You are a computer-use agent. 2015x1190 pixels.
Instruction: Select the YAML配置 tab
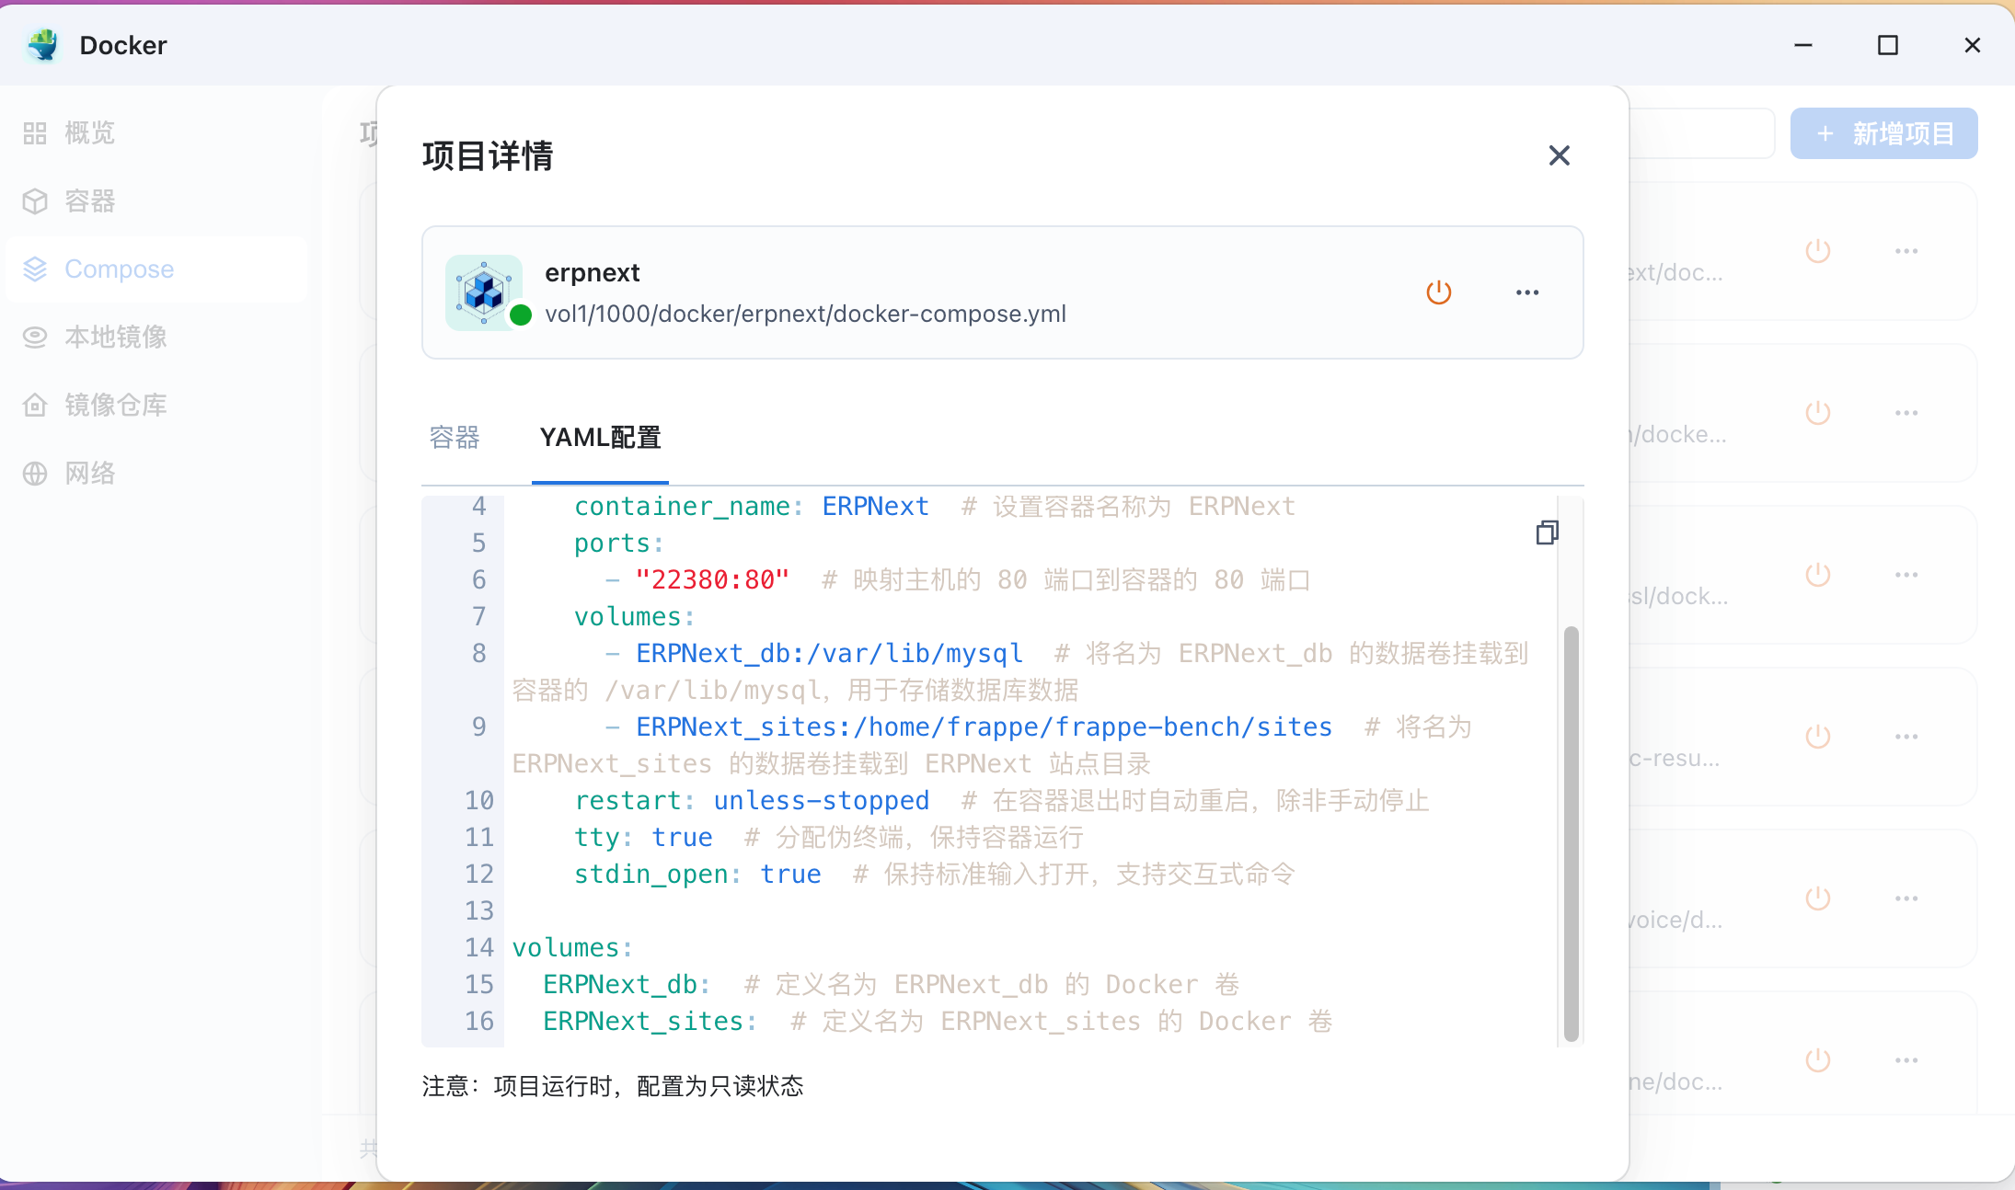(600, 438)
